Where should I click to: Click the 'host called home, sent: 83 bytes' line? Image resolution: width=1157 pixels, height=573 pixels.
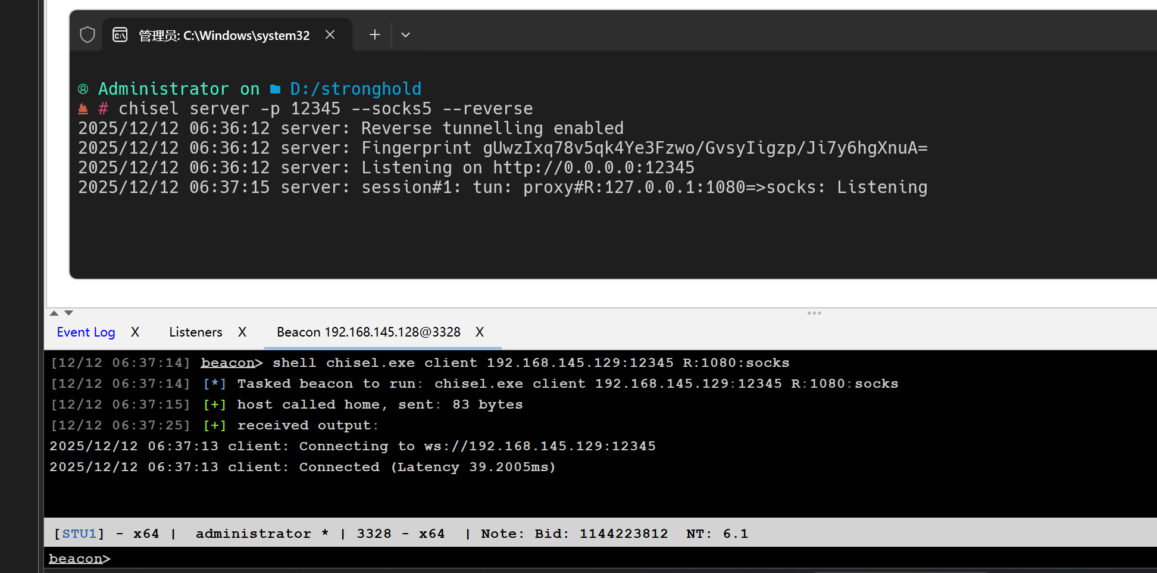click(287, 404)
